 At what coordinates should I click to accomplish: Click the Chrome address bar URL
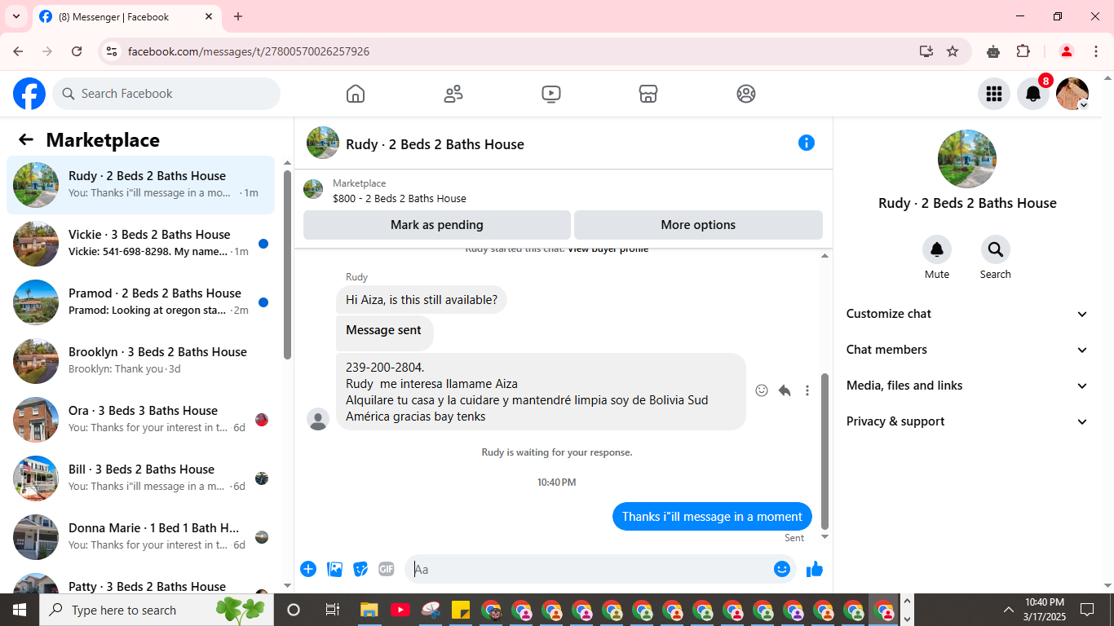249,51
